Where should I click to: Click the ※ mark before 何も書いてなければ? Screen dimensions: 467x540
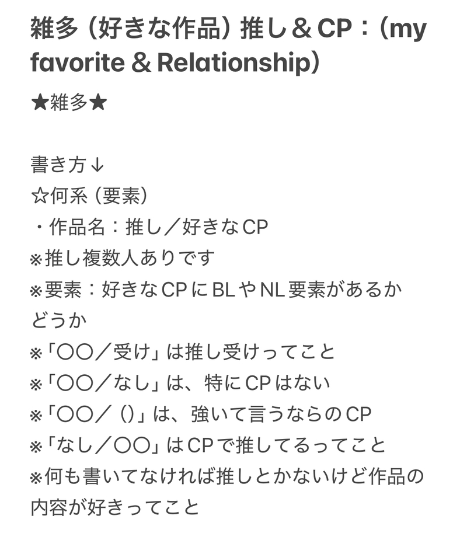click(x=36, y=476)
